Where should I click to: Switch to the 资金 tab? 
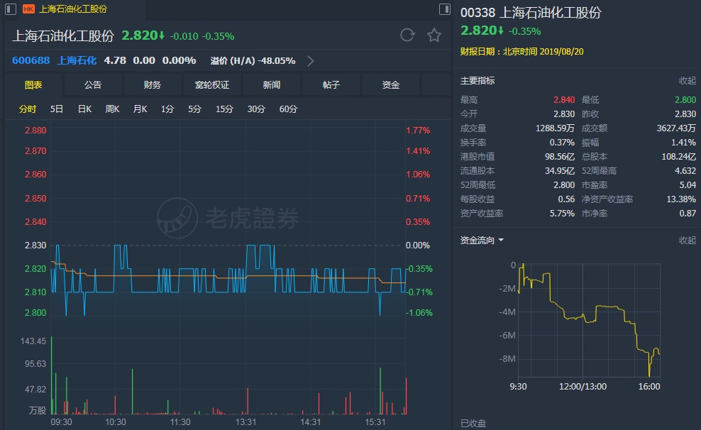(x=391, y=85)
